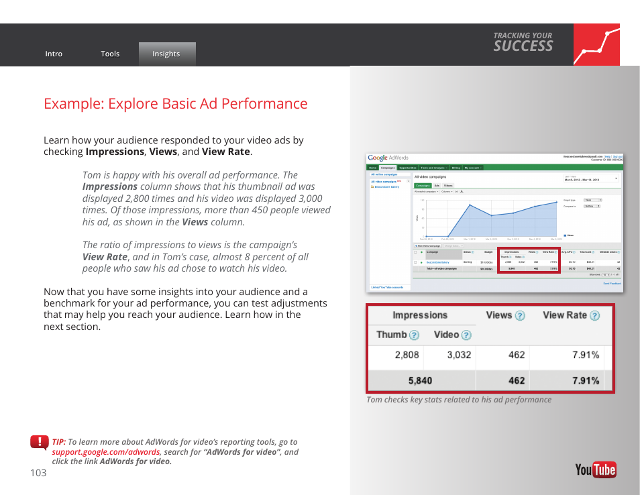Click the enlarged impressions stats table image
640x495 pixels.
[x=490, y=348]
